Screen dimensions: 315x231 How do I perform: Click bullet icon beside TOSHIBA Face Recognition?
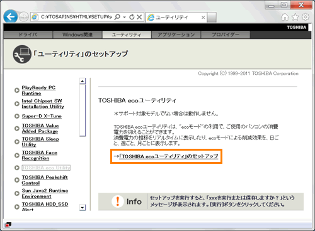click(17, 155)
